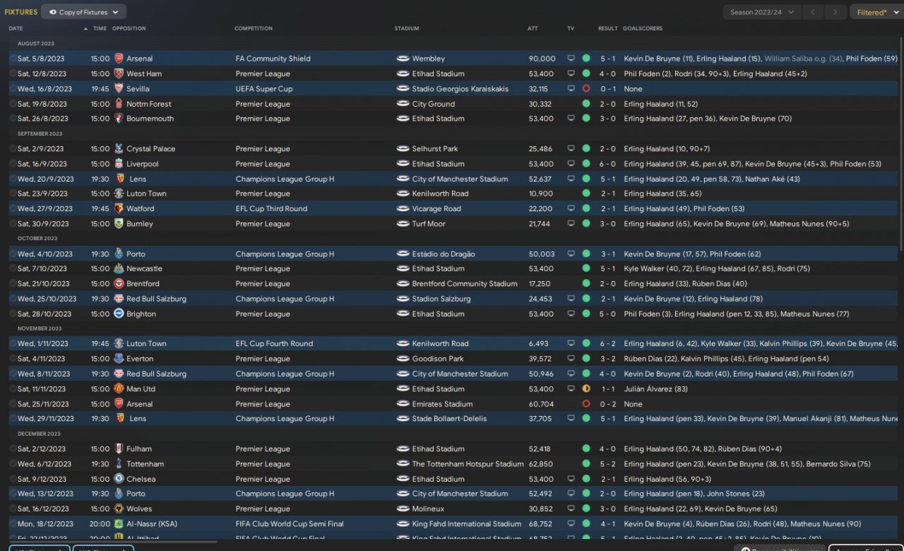Click the Burnley club crest
Image resolution: width=904 pixels, height=551 pixels.
pos(119,224)
